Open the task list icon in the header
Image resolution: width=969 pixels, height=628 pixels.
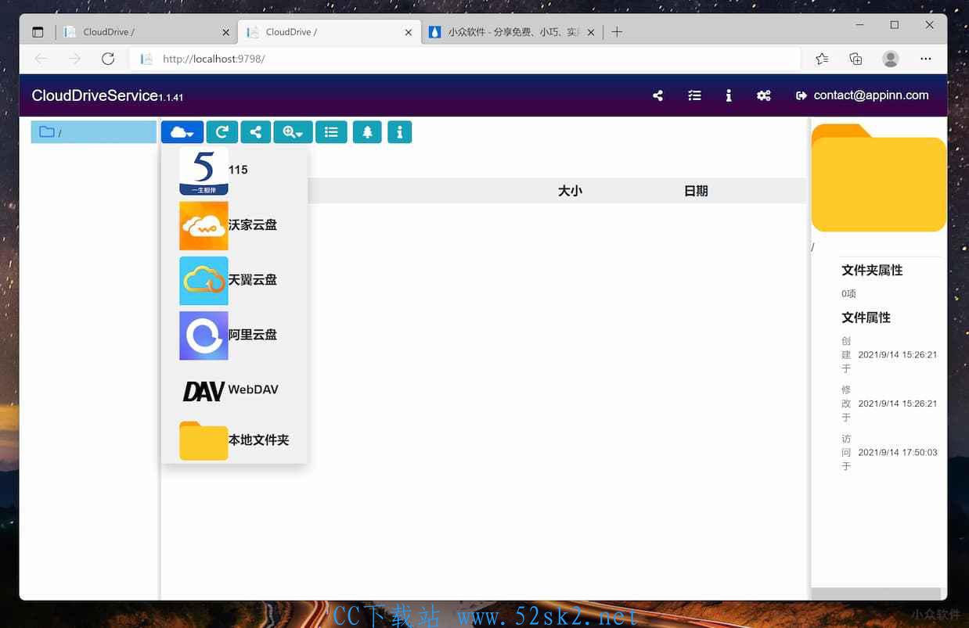tap(694, 95)
